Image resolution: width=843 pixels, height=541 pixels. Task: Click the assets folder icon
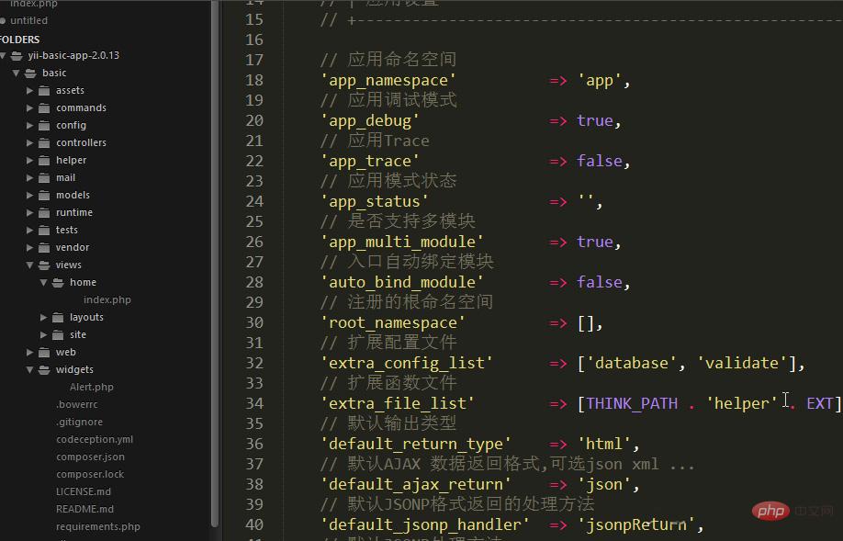click(x=44, y=90)
